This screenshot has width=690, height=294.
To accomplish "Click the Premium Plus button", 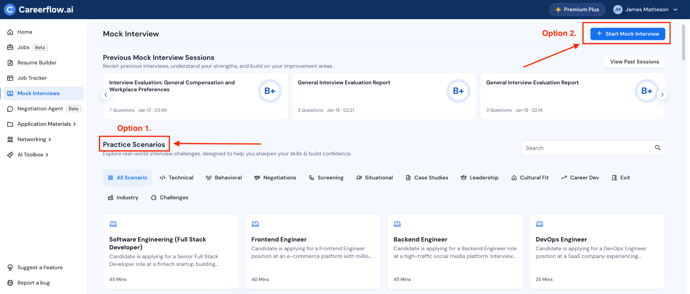I will [x=577, y=9].
